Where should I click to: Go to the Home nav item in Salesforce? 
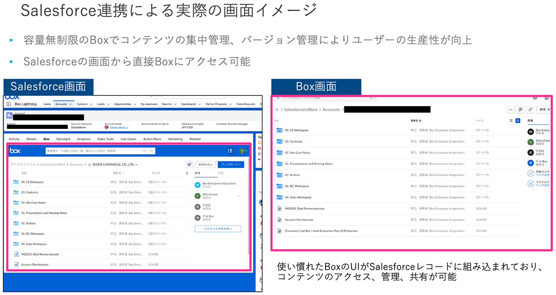click(x=47, y=104)
